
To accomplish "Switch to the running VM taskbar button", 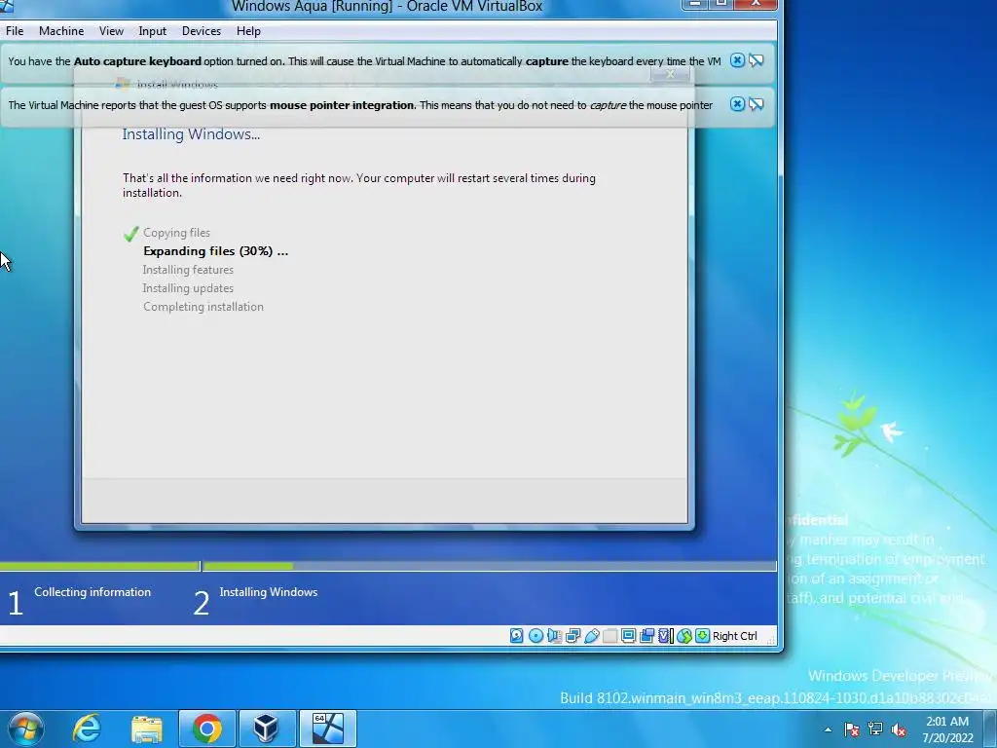I will (x=327, y=729).
